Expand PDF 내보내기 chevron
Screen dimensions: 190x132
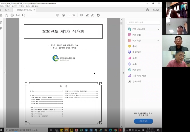click(x=158, y=29)
